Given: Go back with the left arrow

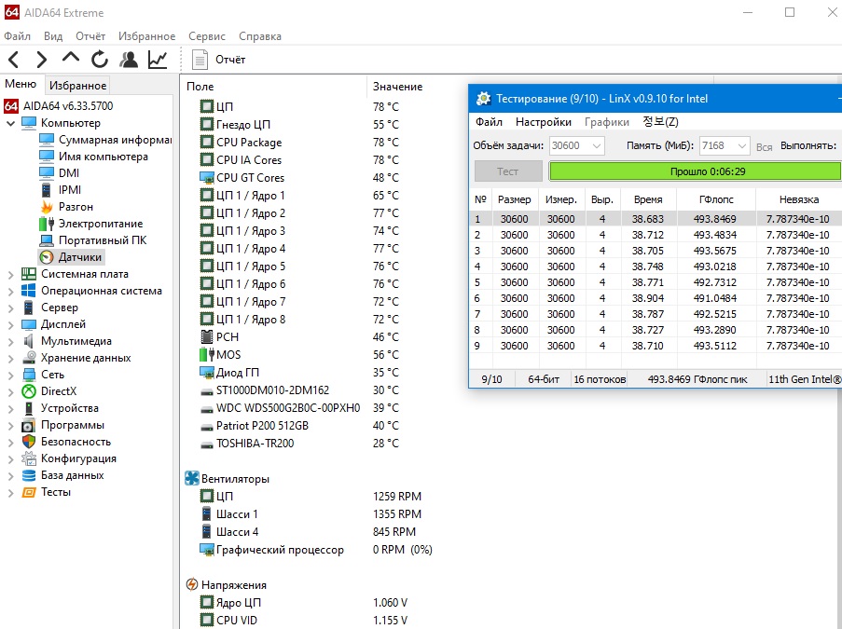Looking at the screenshot, I should coord(14,59).
